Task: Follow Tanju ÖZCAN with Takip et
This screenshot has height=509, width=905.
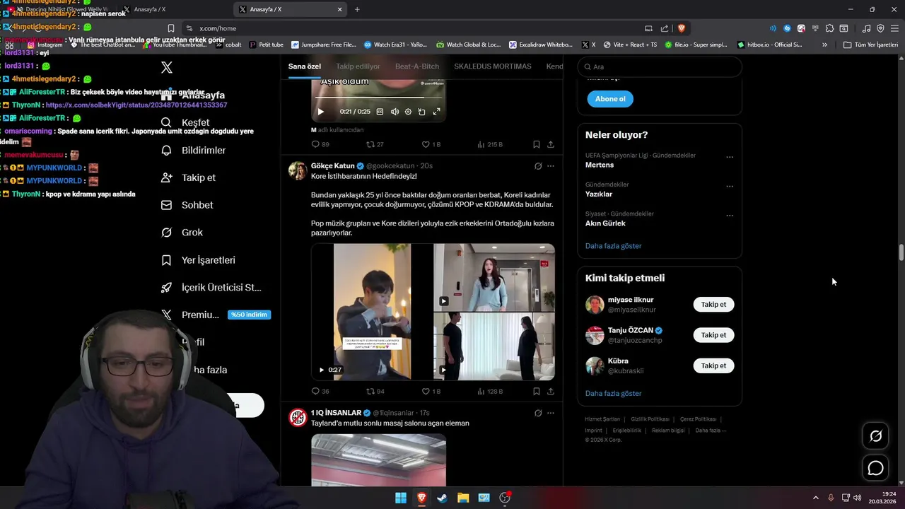Action: point(713,335)
